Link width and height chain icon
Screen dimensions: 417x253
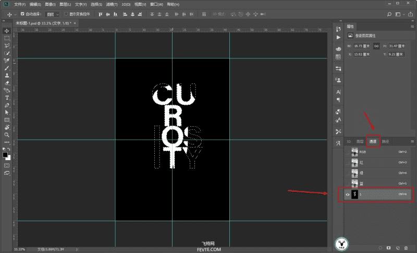coord(376,46)
